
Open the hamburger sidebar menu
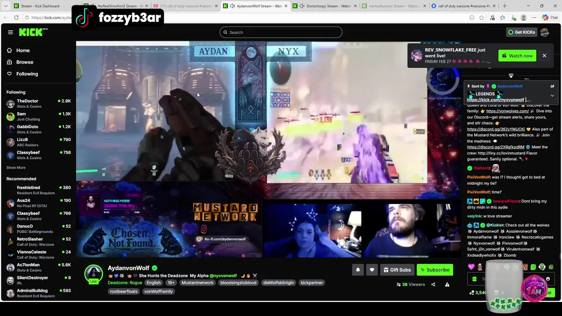pyautogui.click(x=10, y=32)
